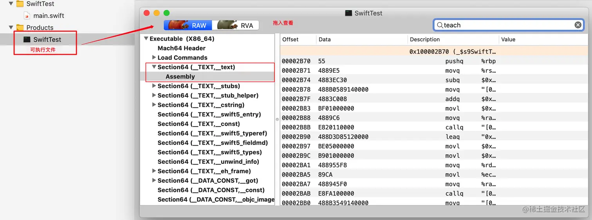Select Section64 (__TEXT,__const)
Image resolution: width=592 pixels, height=220 pixels.
199,124
